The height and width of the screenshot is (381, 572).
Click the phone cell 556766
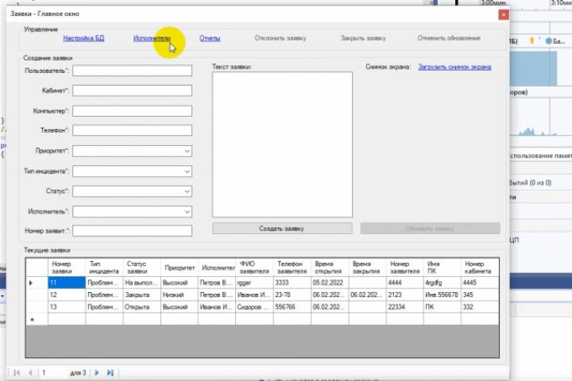[x=292, y=307]
